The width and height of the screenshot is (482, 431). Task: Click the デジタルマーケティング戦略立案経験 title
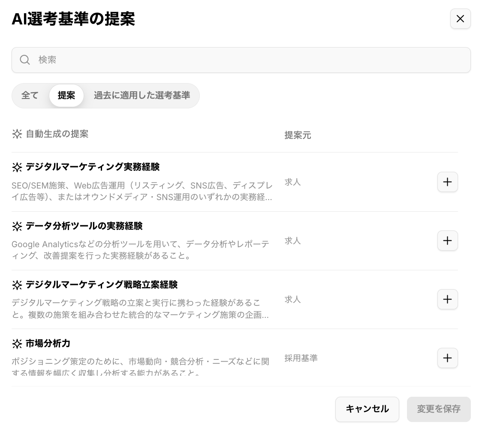click(102, 285)
